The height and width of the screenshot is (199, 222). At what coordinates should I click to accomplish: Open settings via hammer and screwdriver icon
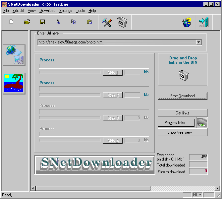107,23
